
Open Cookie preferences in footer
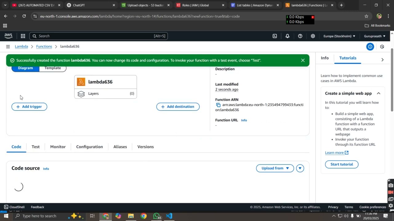[x=372, y=207]
